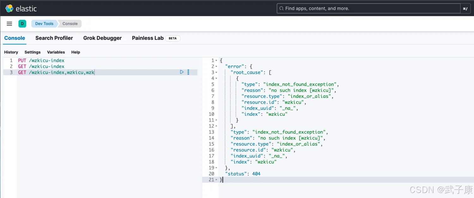Click the Elastic logo
The width and height of the screenshot is (474, 198).
(x=21, y=8)
